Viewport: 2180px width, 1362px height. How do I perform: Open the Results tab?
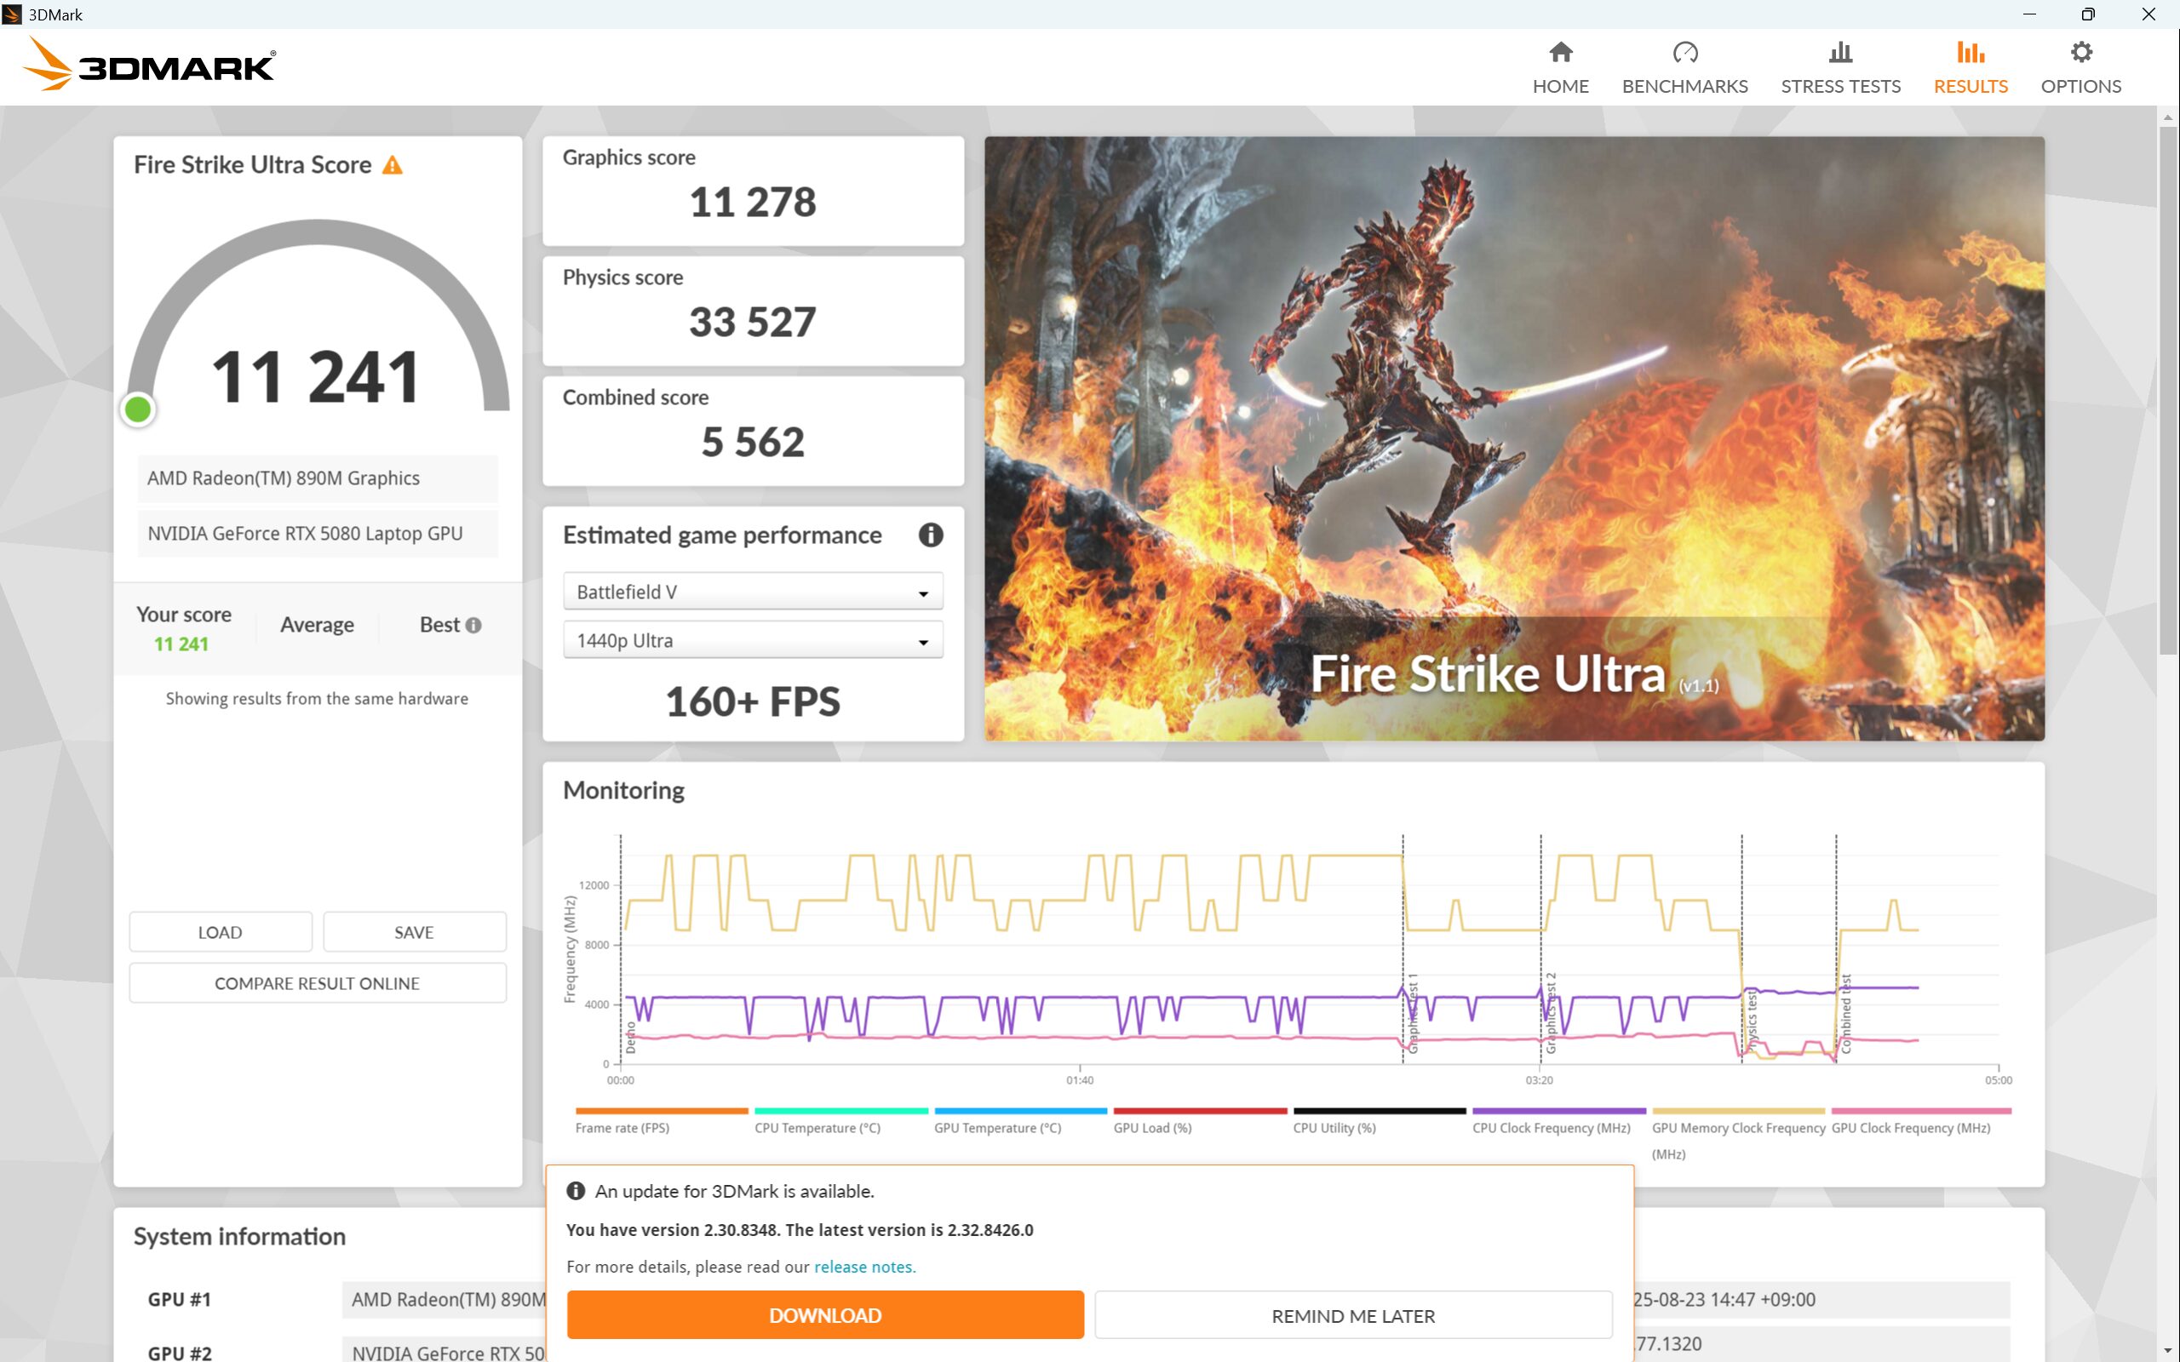click(x=1971, y=68)
